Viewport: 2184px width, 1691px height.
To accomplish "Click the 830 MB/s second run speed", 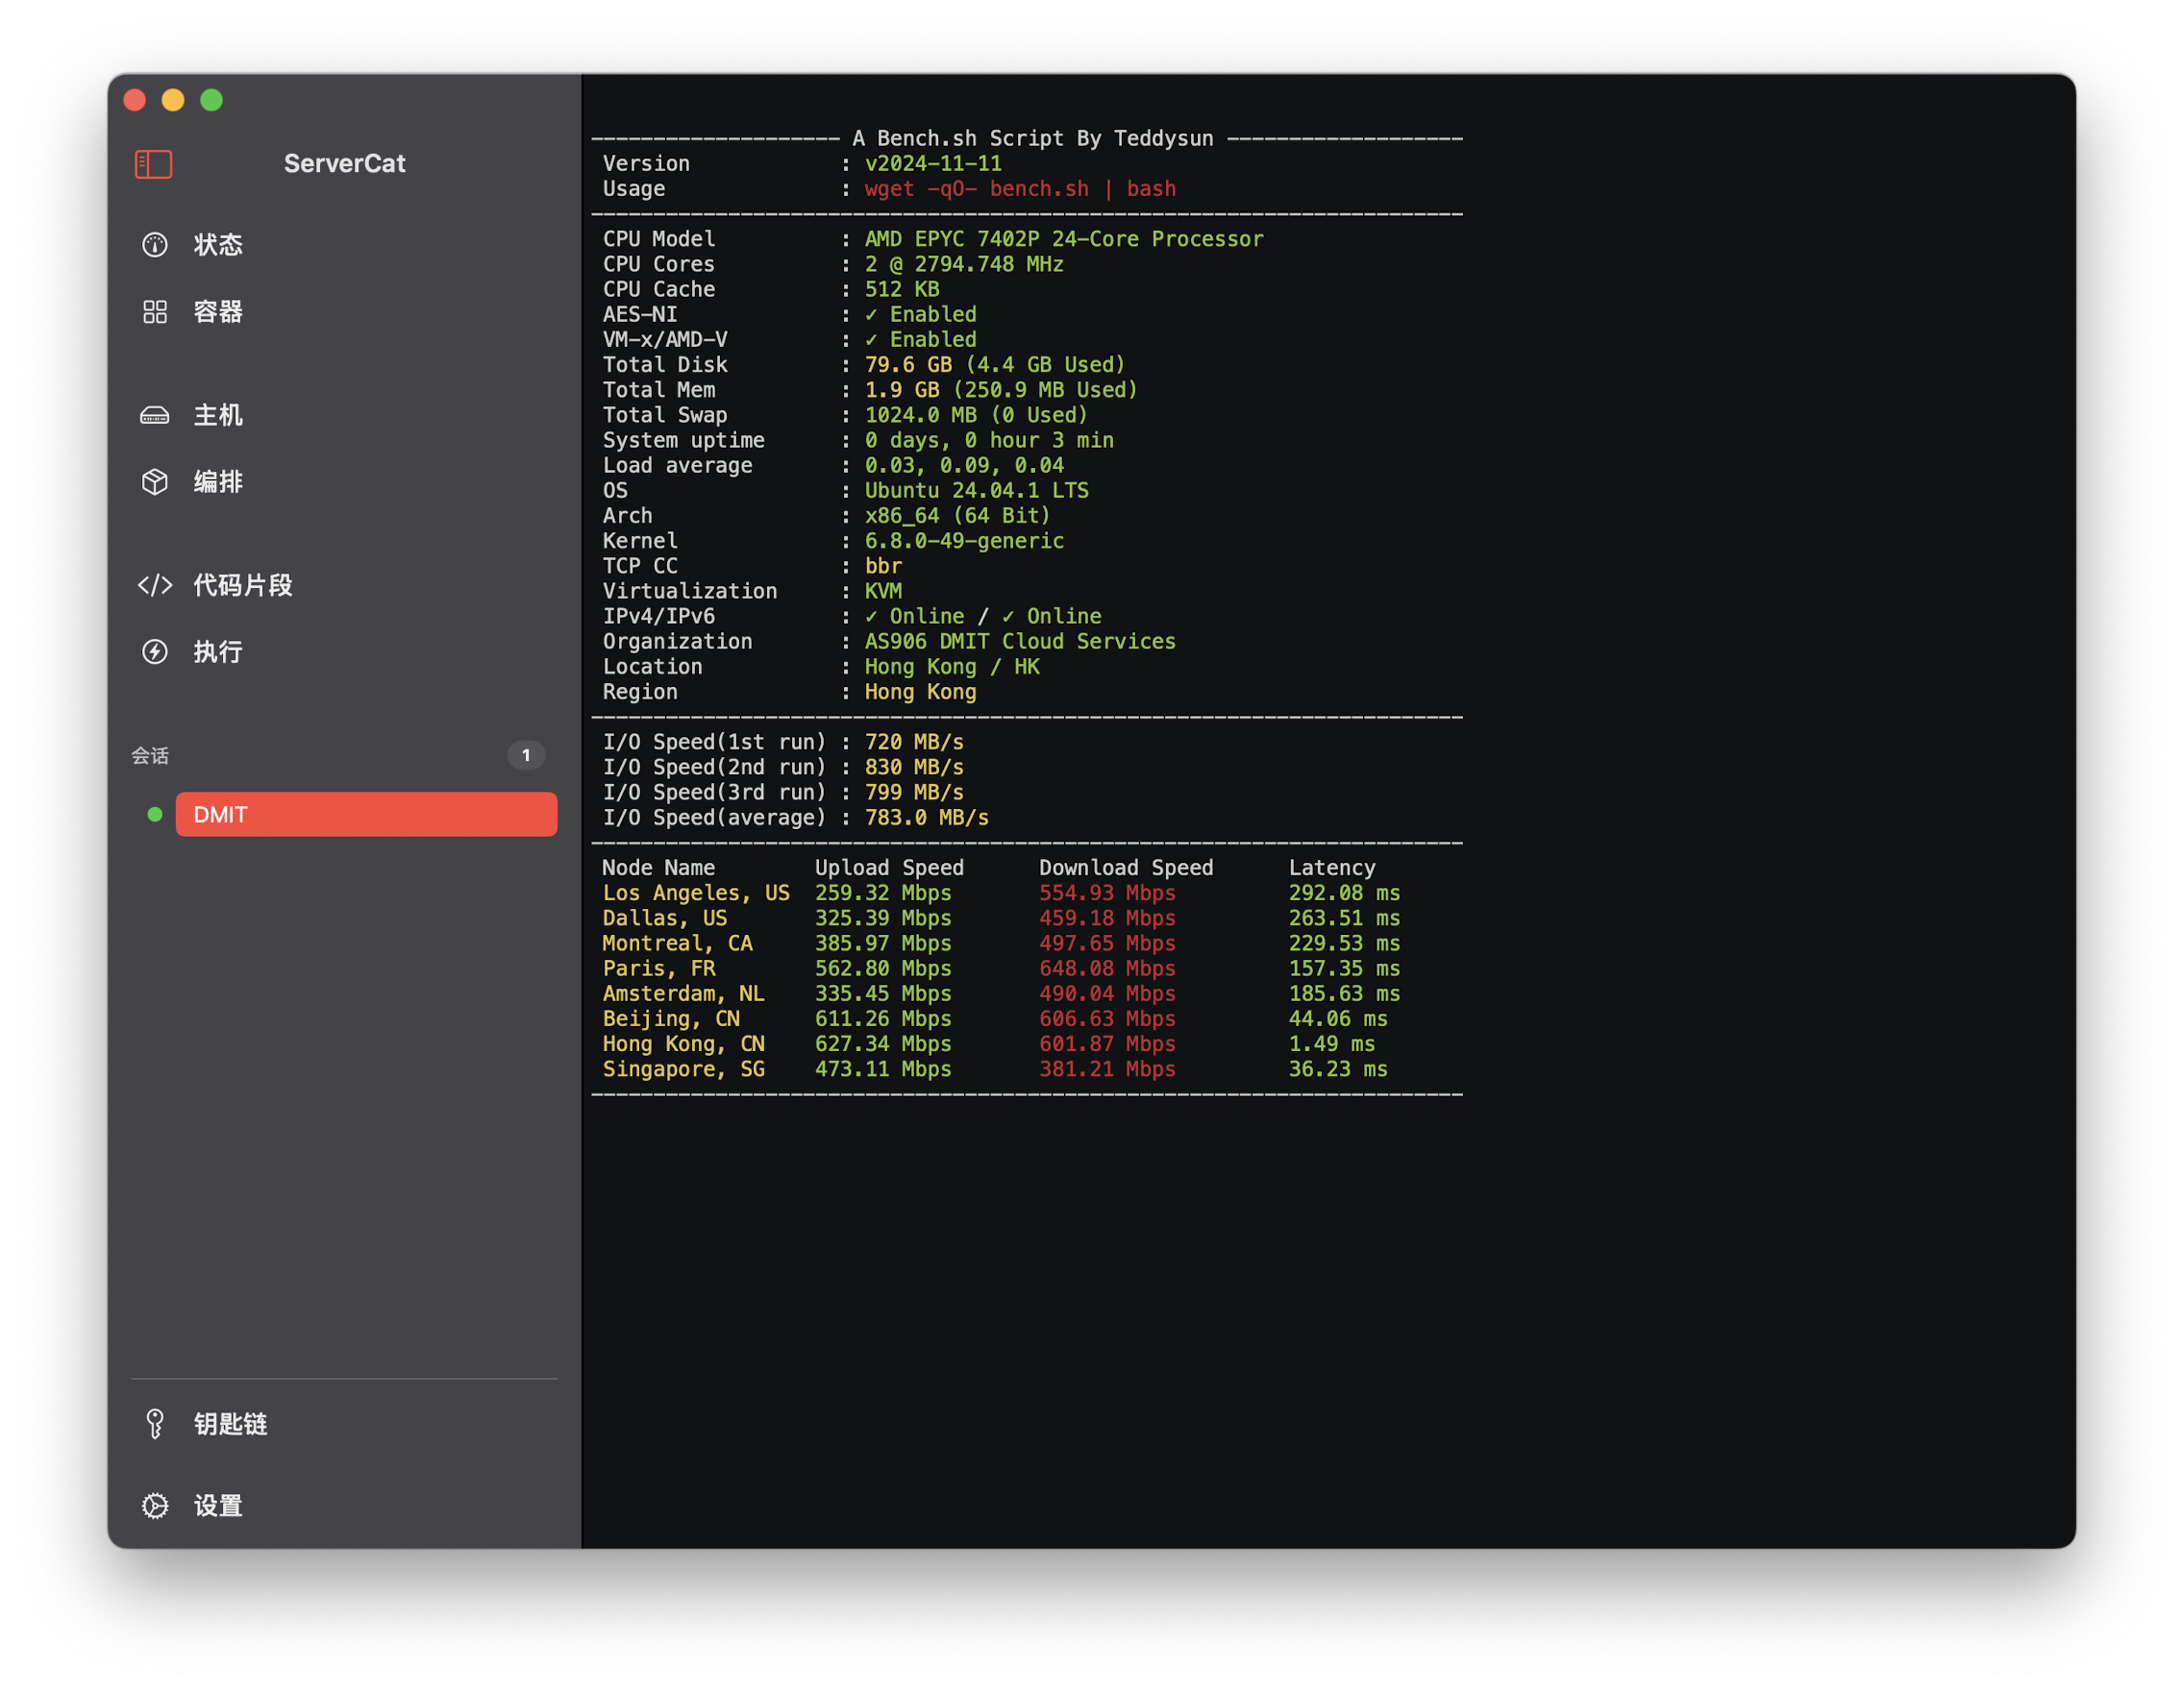I will click(914, 768).
